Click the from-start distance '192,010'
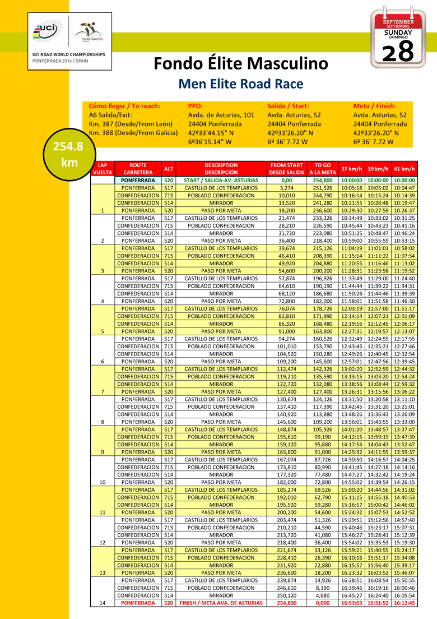Viewport: 437px width, 619px height. pos(287,497)
